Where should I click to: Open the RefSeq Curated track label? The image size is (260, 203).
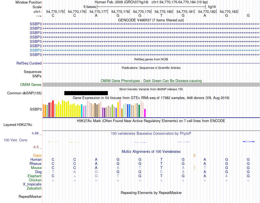(29, 63)
